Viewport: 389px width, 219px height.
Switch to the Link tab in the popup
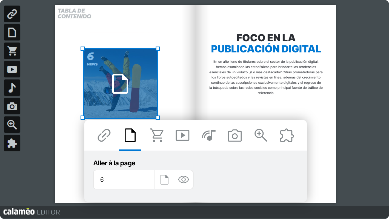click(104, 135)
